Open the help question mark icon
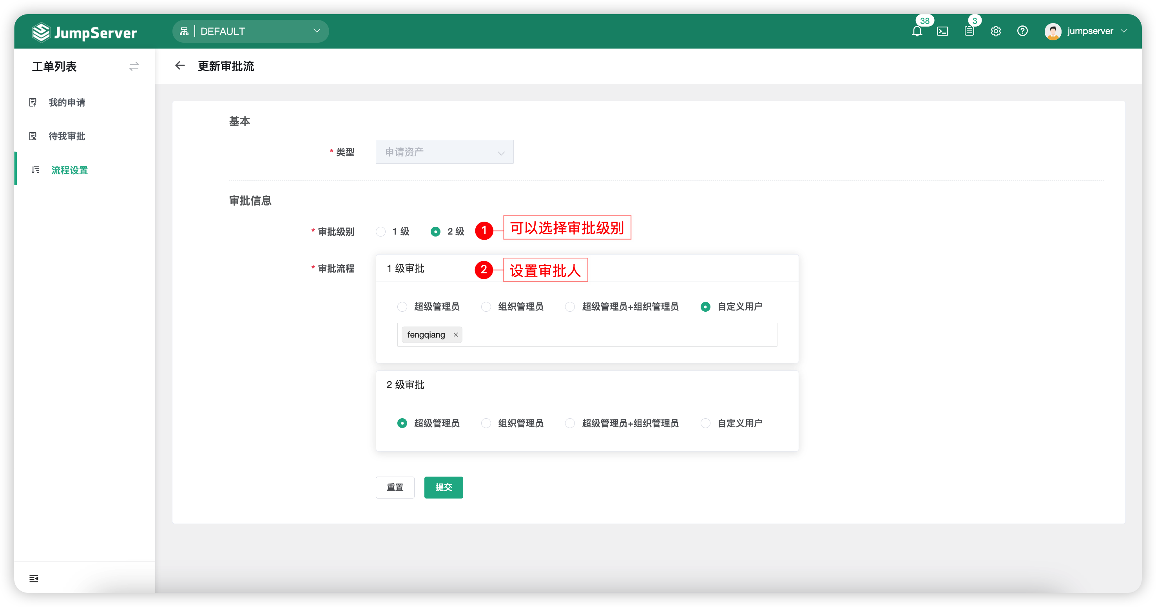Viewport: 1156px width, 607px height. pyautogui.click(x=1022, y=31)
